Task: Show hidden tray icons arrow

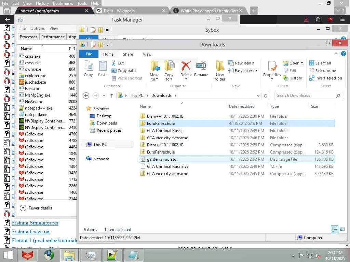Action: (x=293, y=256)
